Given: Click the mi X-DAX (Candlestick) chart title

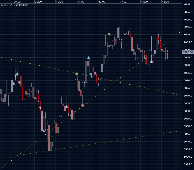Looking at the screenshot, I should (x=14, y=5).
